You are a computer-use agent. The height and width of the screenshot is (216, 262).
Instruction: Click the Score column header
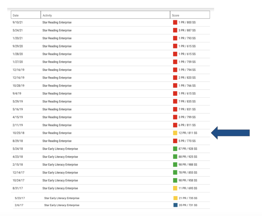(x=190, y=15)
